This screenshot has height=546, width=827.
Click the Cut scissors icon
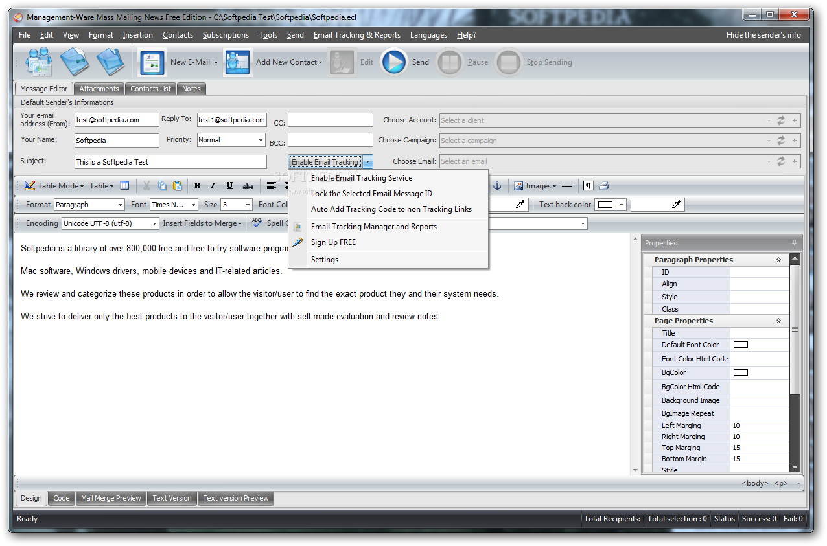[146, 186]
